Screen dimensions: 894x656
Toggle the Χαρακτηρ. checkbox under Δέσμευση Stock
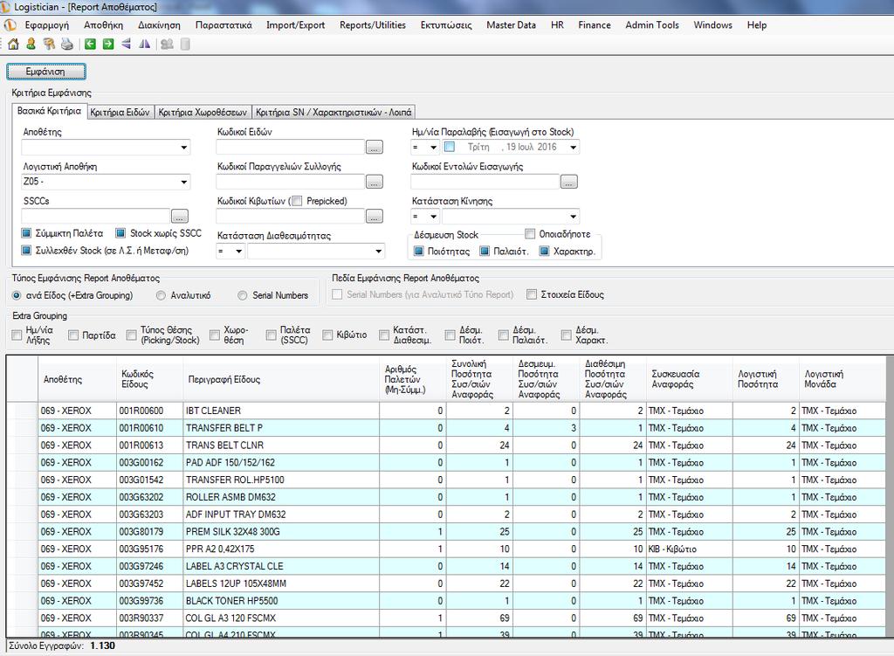[x=544, y=251]
